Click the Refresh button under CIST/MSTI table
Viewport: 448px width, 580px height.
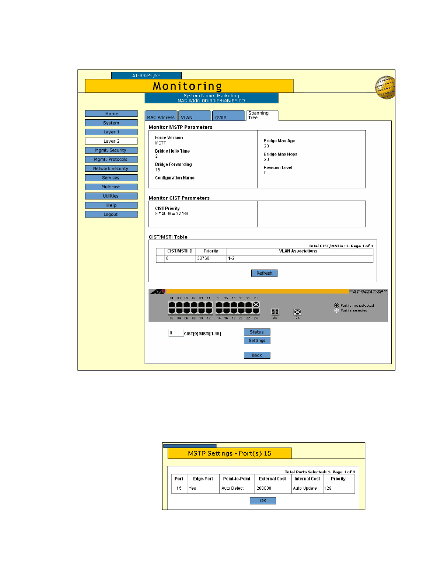(x=264, y=273)
